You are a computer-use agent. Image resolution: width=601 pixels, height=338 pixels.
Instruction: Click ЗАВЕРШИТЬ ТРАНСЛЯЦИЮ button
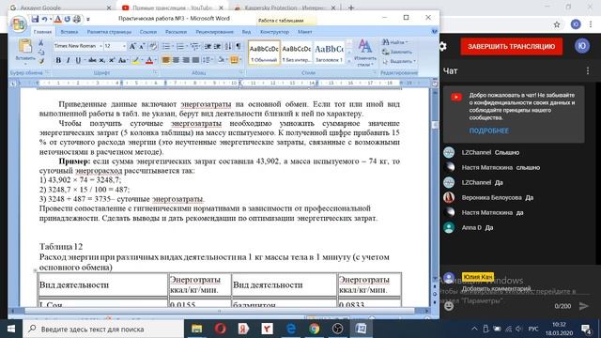point(511,46)
